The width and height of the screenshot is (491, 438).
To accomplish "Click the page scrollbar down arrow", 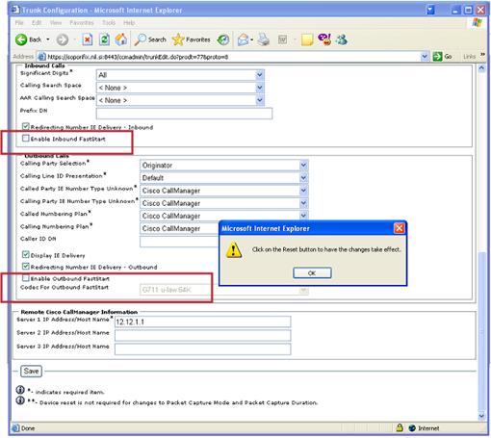I will 481,416.
